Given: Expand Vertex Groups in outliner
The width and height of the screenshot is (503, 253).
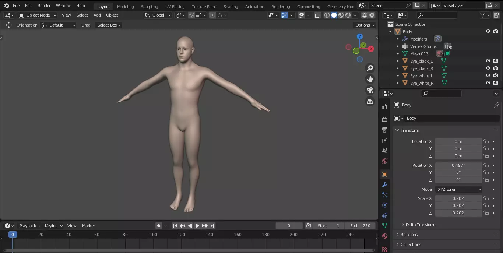Looking at the screenshot, I should click(398, 46).
